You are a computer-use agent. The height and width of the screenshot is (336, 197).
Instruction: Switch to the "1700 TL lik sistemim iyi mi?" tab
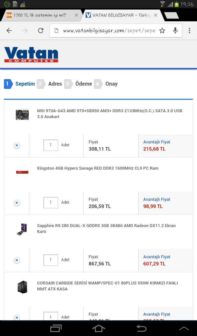click(x=39, y=15)
